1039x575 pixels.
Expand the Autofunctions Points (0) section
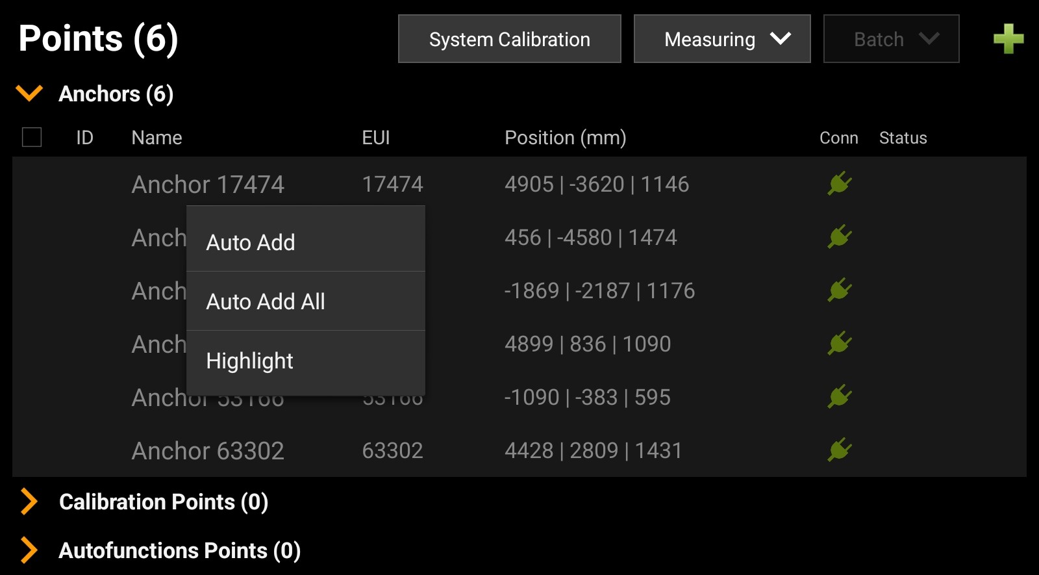click(29, 550)
